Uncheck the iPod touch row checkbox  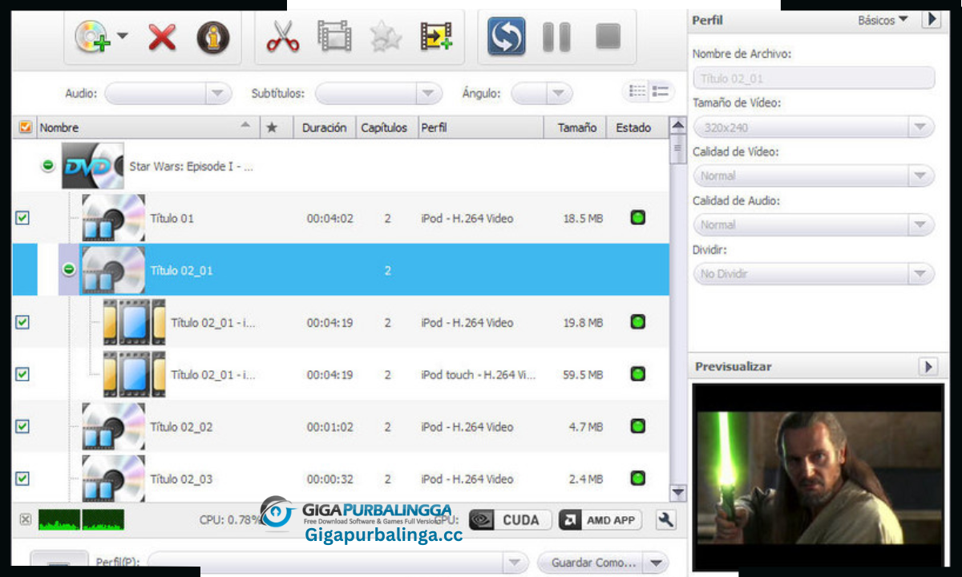[x=22, y=374]
